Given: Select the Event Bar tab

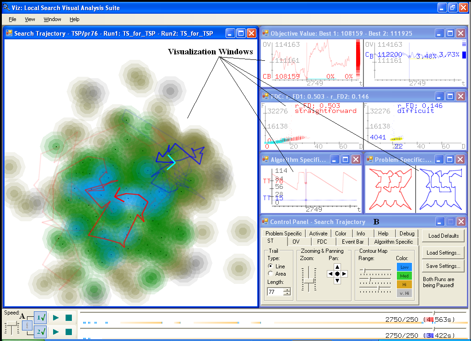Looking at the screenshot, I should coord(352,242).
